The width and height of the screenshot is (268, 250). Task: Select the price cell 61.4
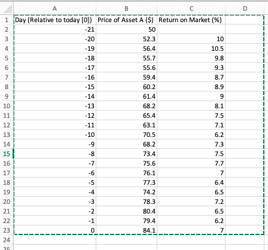[x=126, y=96]
